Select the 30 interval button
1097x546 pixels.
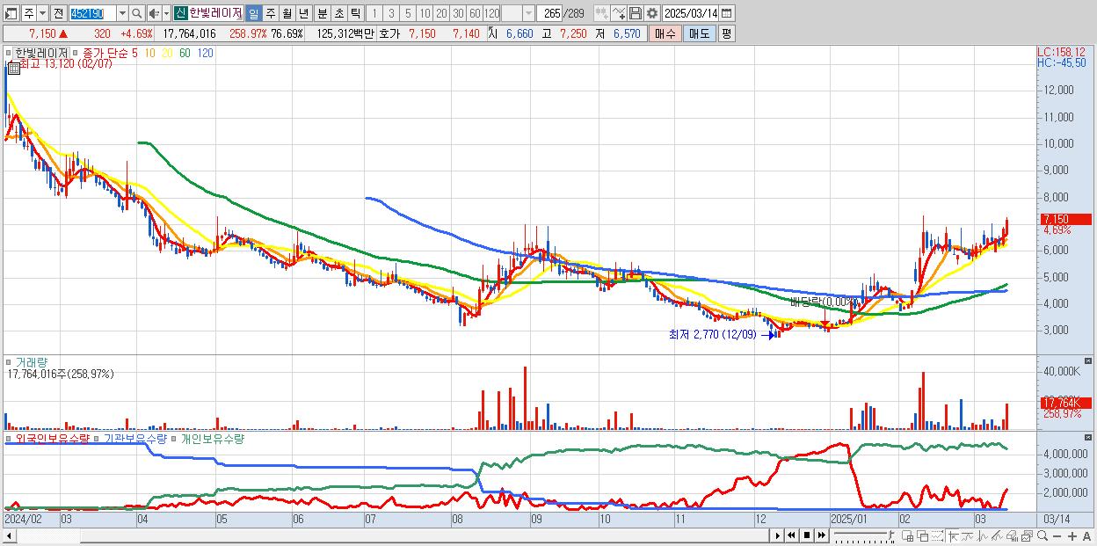pos(458,13)
